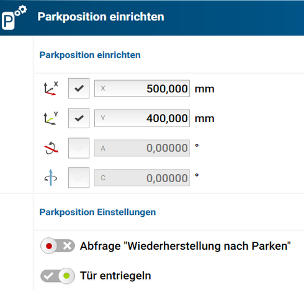The image size is (304, 295).
Task: Click the A rotation axis icon
Action: 51,148
